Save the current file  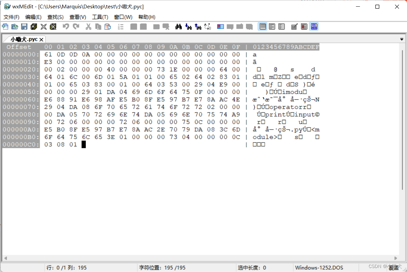click(x=24, y=27)
